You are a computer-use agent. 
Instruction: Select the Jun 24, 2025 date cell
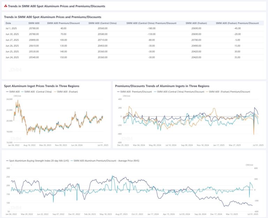click(12, 57)
